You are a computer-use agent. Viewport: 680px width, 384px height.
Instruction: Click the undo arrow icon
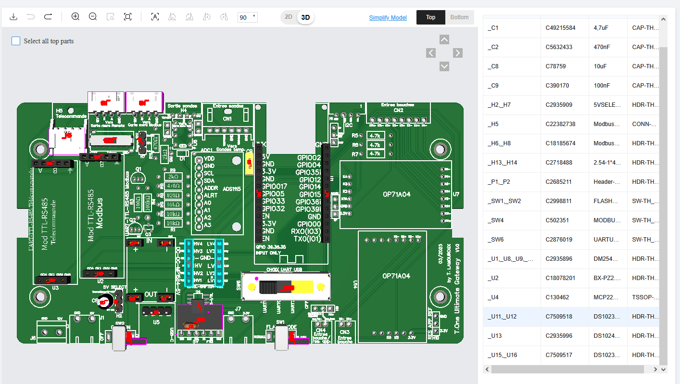pyautogui.click(x=31, y=17)
